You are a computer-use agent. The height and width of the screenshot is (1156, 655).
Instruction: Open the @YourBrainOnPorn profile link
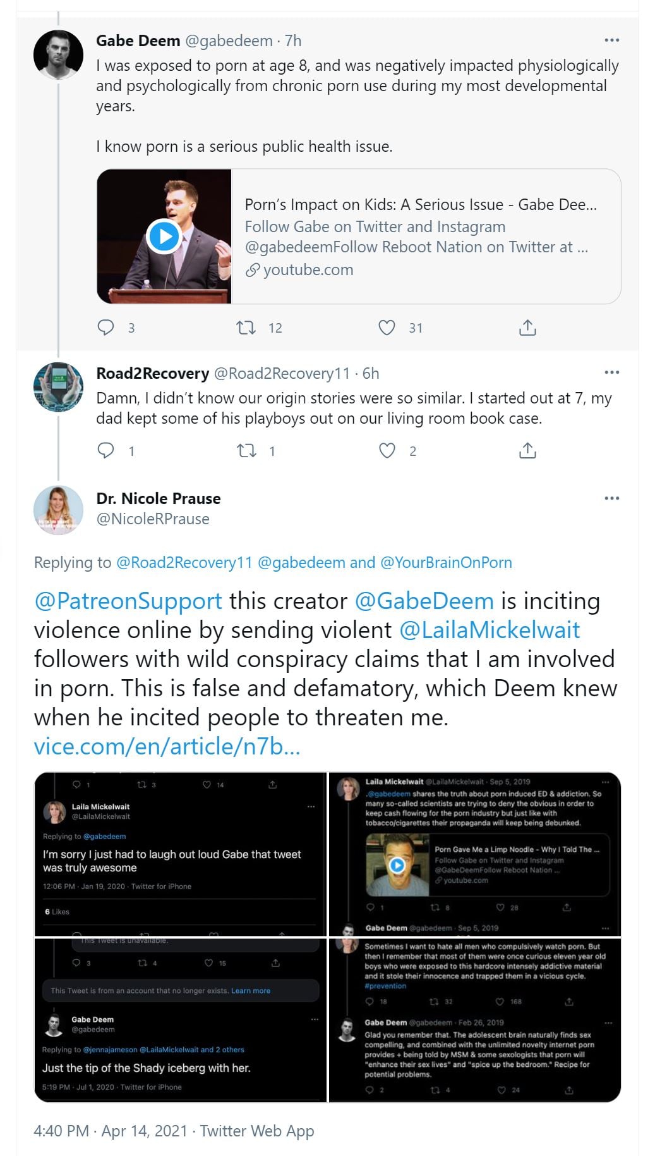pos(446,562)
